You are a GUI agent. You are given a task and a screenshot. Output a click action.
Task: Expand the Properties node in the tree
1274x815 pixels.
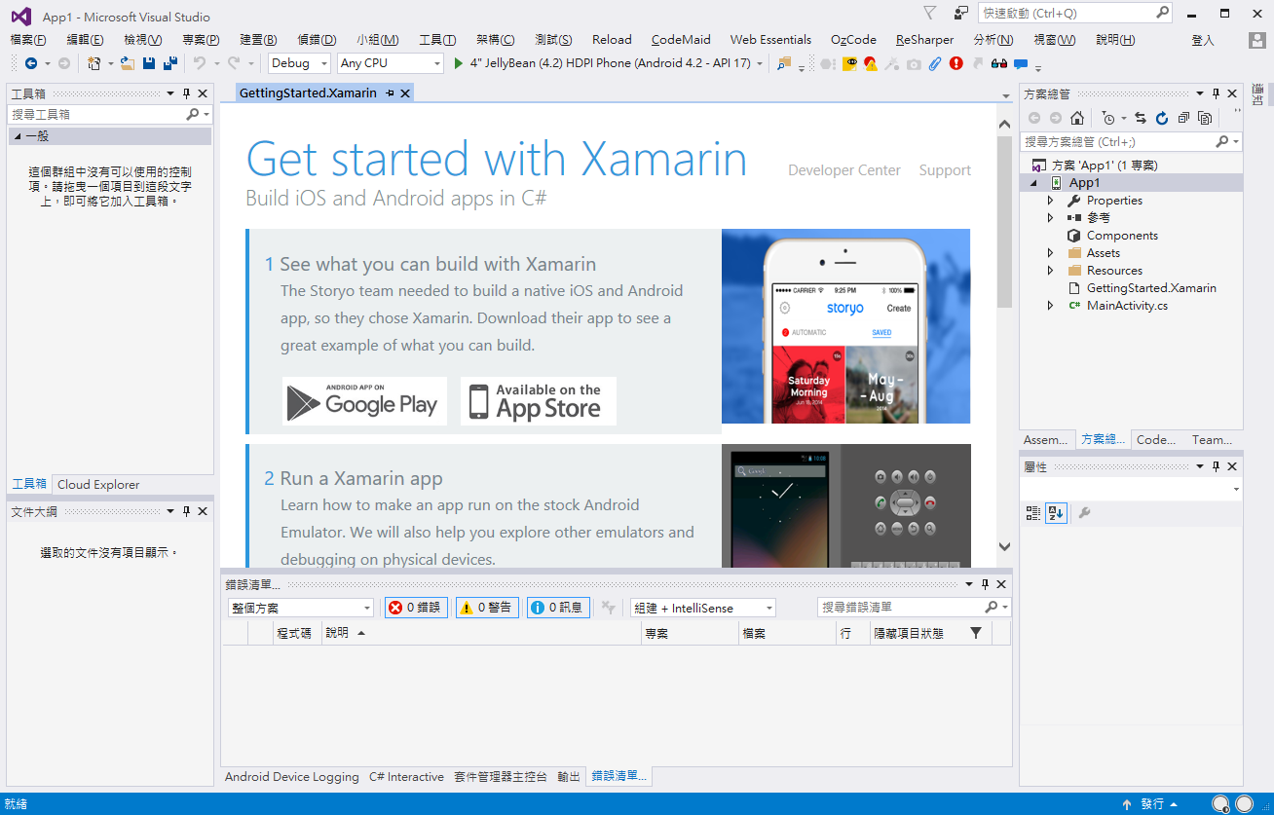(1050, 201)
